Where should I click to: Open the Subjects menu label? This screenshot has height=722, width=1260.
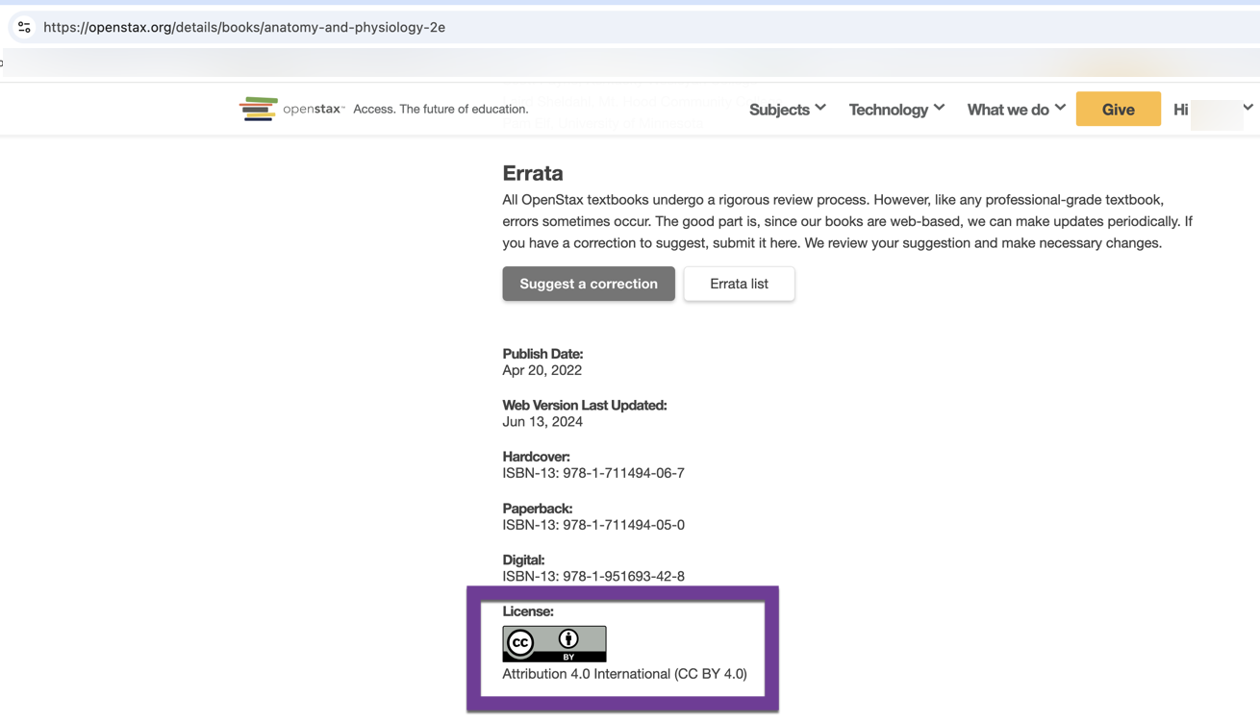[x=779, y=110]
